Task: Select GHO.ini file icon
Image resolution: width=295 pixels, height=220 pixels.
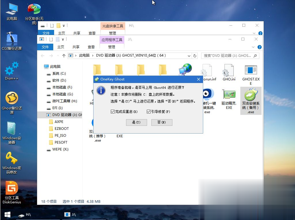Action: click(229, 72)
